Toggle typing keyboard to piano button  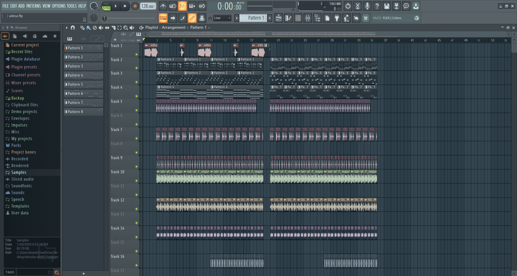click(163, 18)
